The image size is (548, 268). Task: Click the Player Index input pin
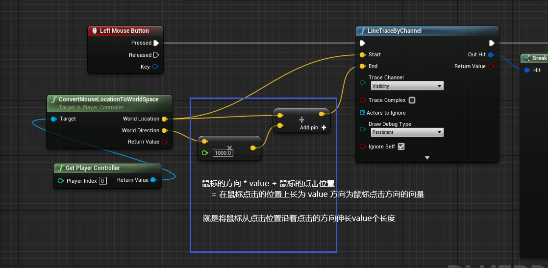pos(60,181)
